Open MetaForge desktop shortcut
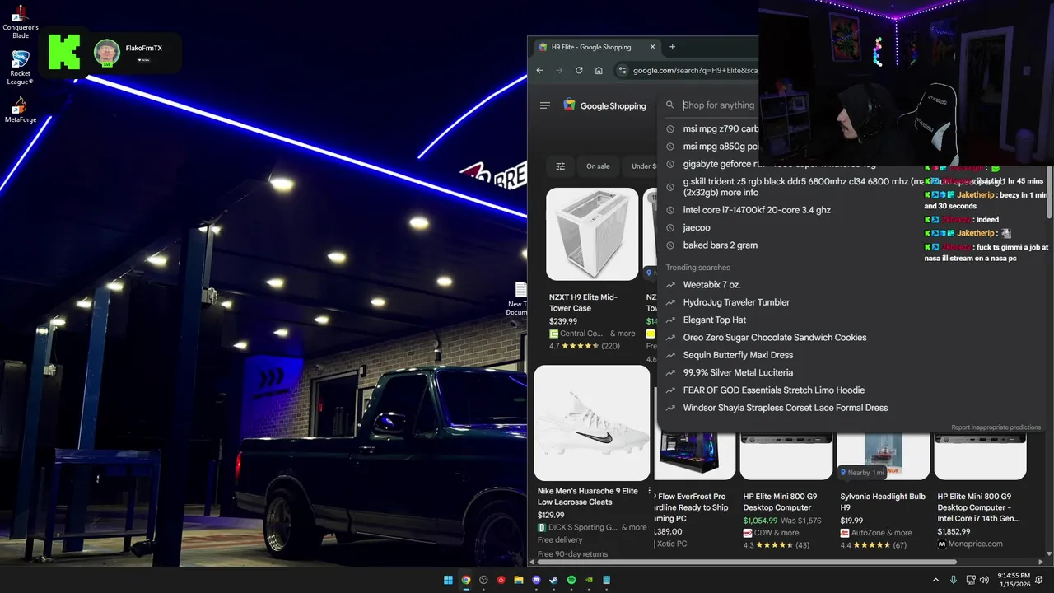1054x593 pixels. point(20,110)
